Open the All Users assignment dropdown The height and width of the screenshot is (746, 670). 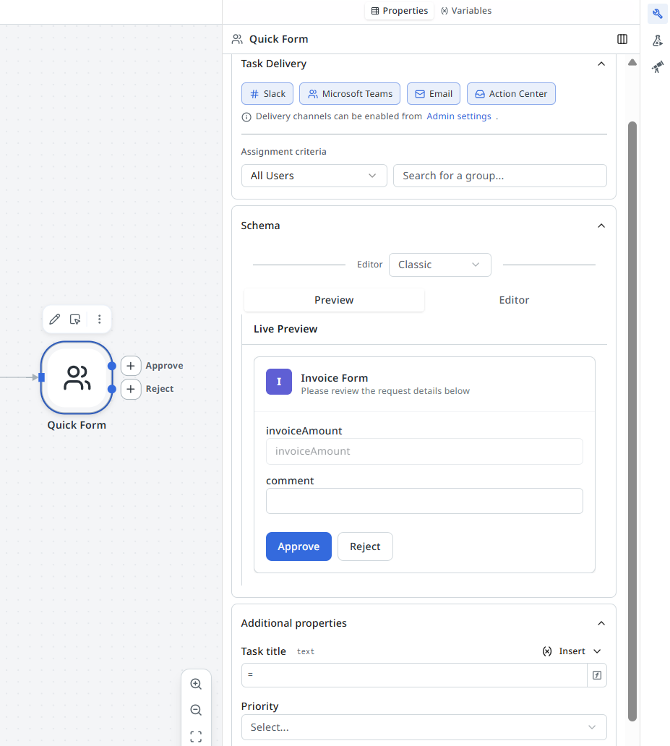(x=314, y=176)
